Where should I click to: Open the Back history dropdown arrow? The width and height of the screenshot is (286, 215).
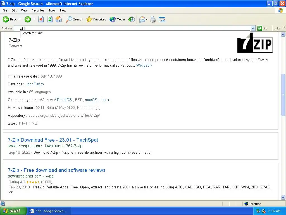[20, 19]
